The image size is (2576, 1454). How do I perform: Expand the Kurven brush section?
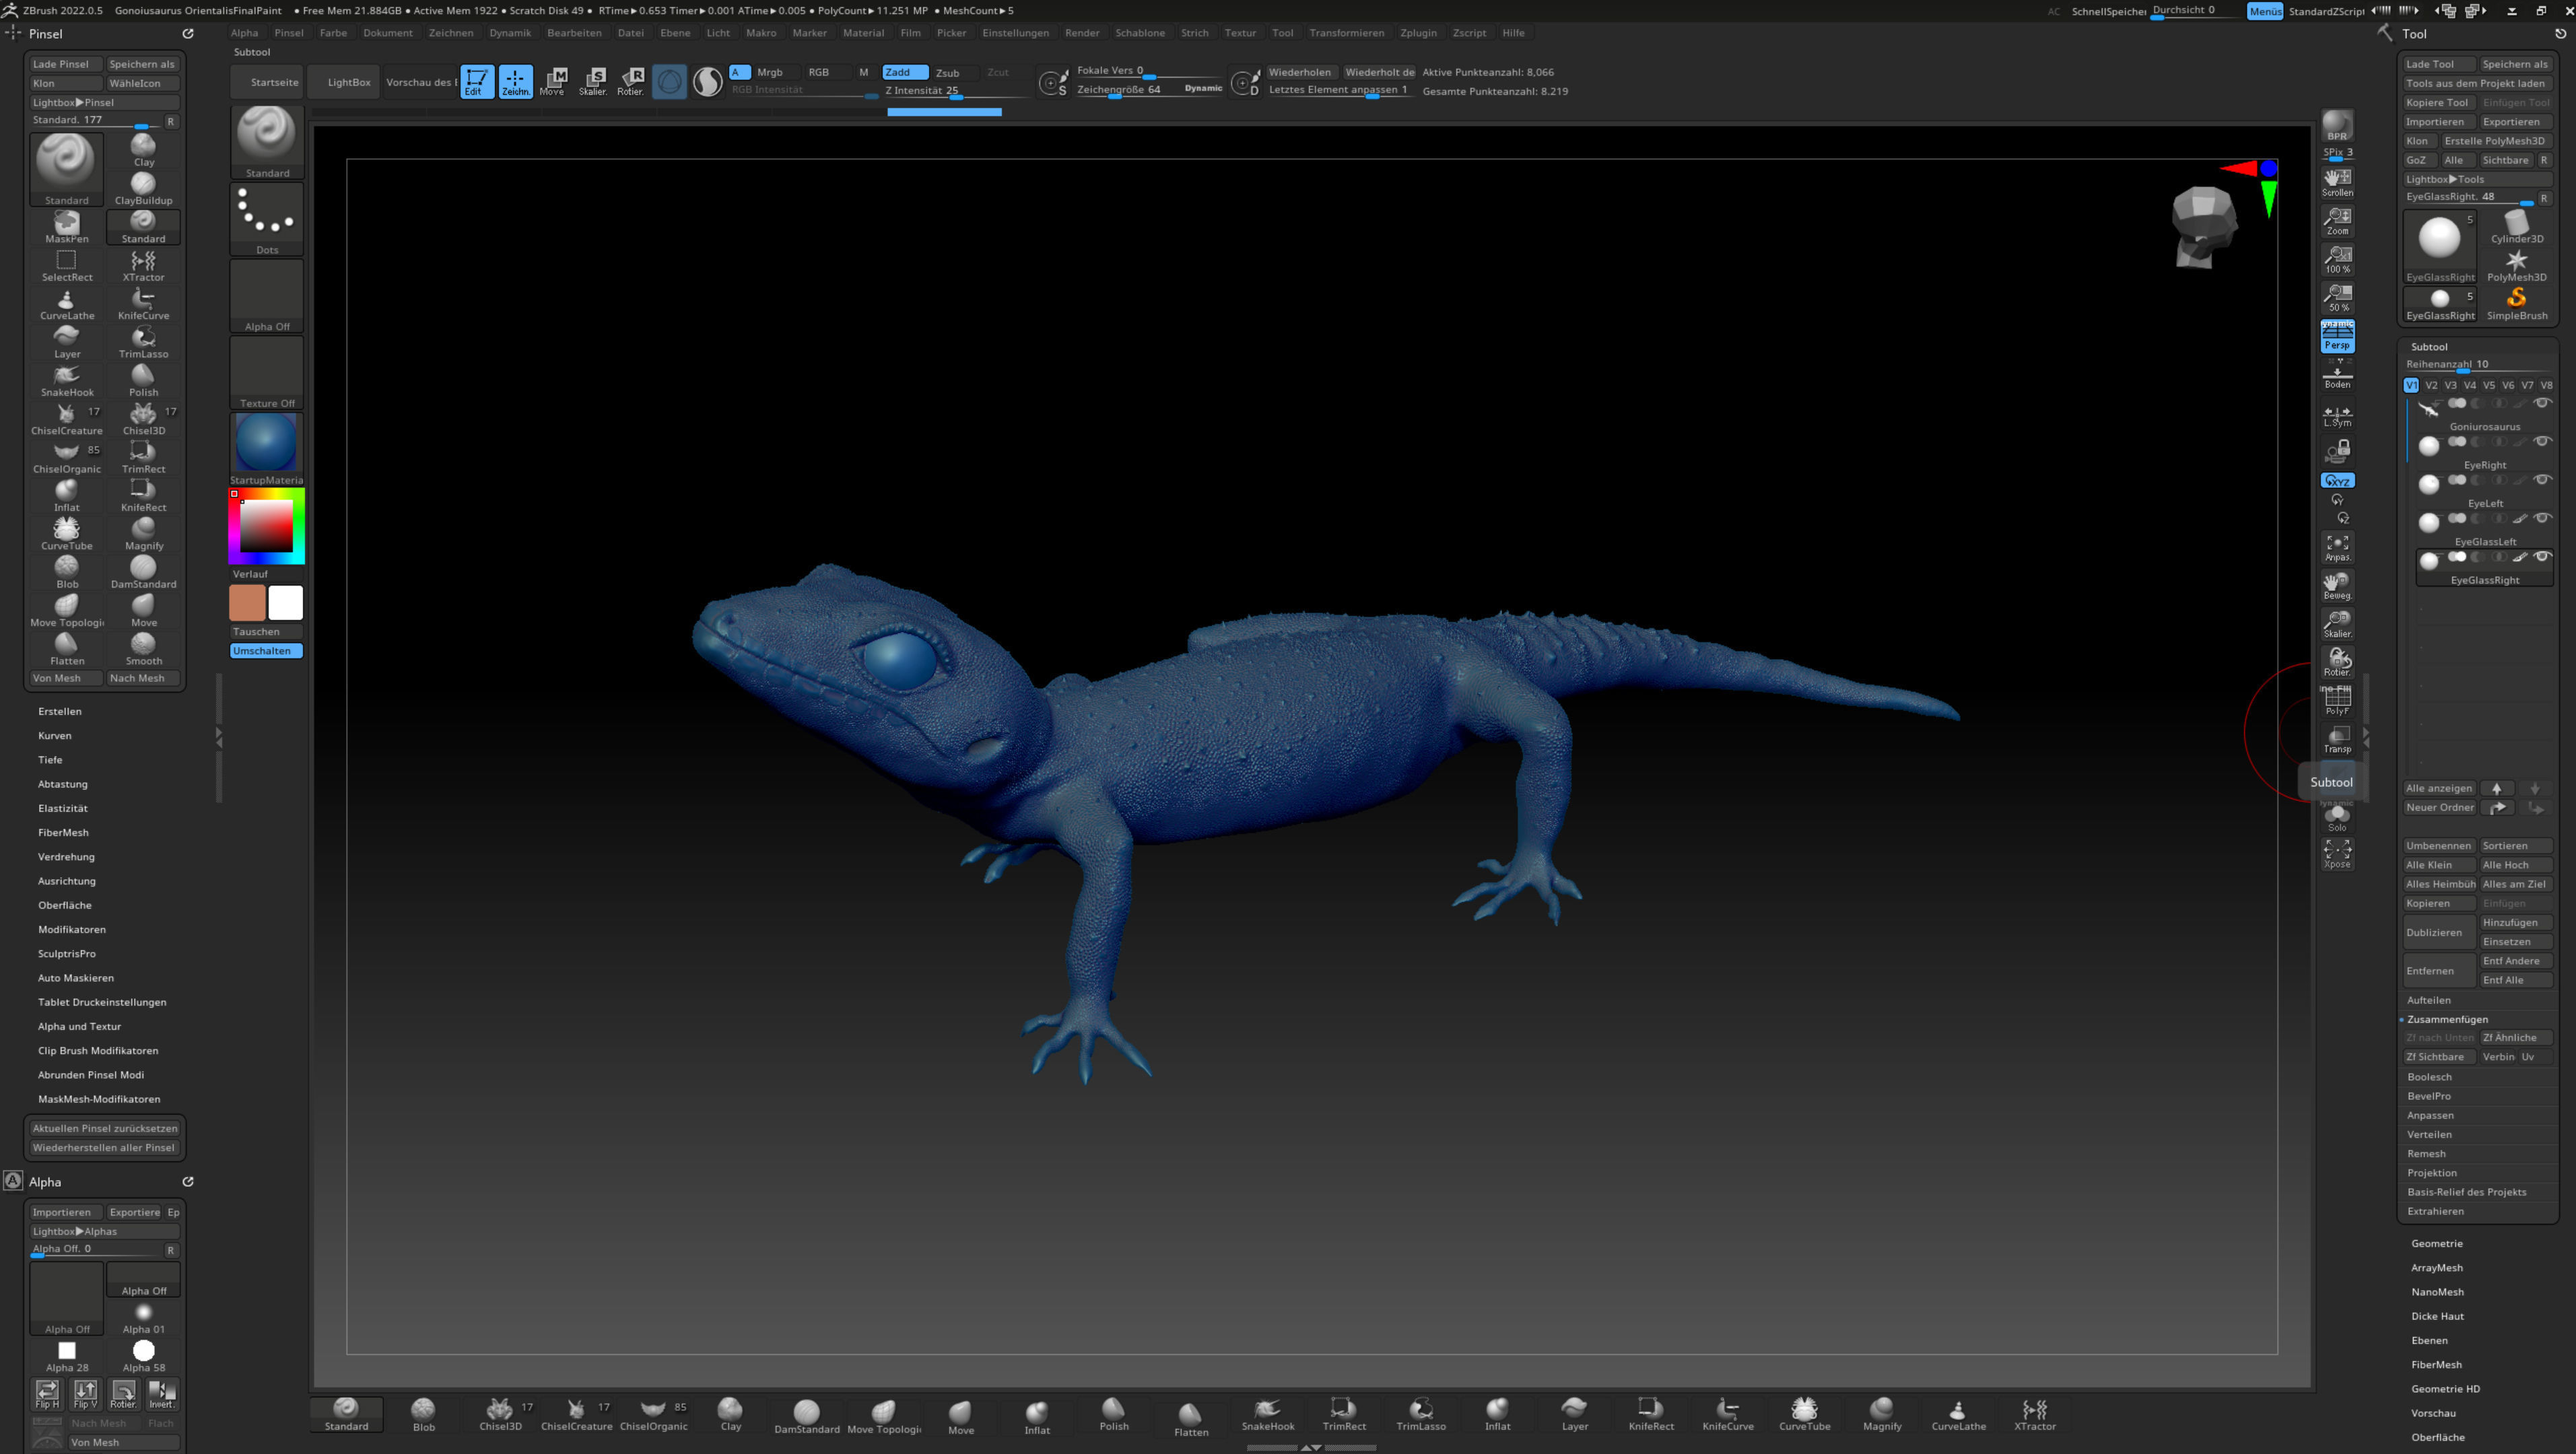pyautogui.click(x=55, y=735)
